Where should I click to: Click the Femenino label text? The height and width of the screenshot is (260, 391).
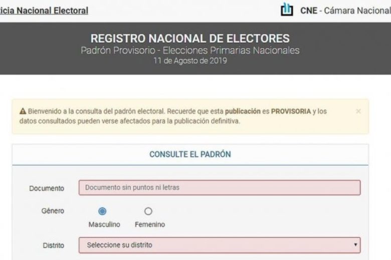[150, 224]
